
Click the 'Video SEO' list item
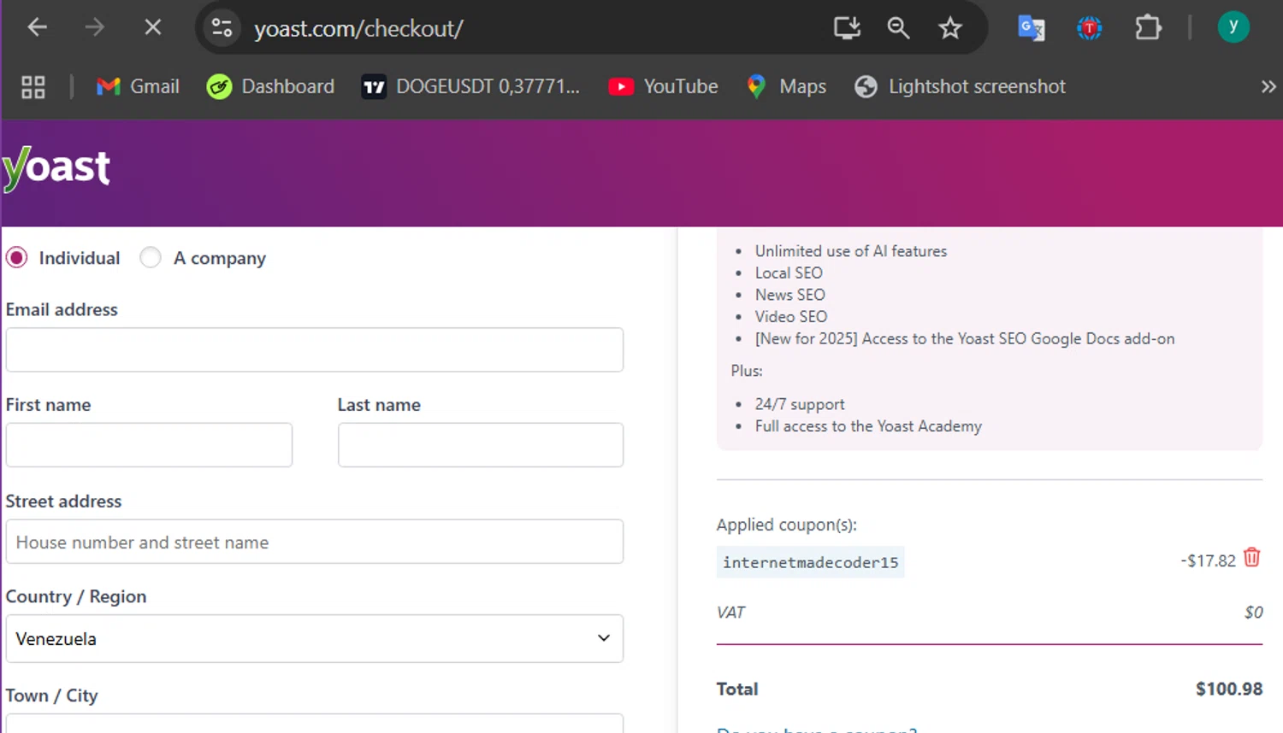(791, 316)
